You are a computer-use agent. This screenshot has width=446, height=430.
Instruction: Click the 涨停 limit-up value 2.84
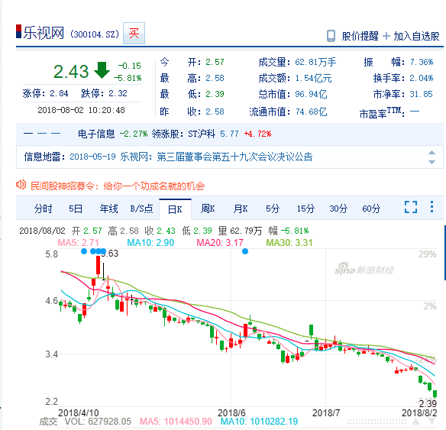[59, 93]
